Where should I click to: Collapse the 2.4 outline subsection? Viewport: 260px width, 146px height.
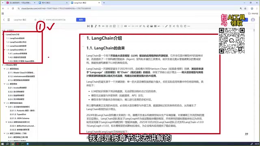[x=4, y=133]
